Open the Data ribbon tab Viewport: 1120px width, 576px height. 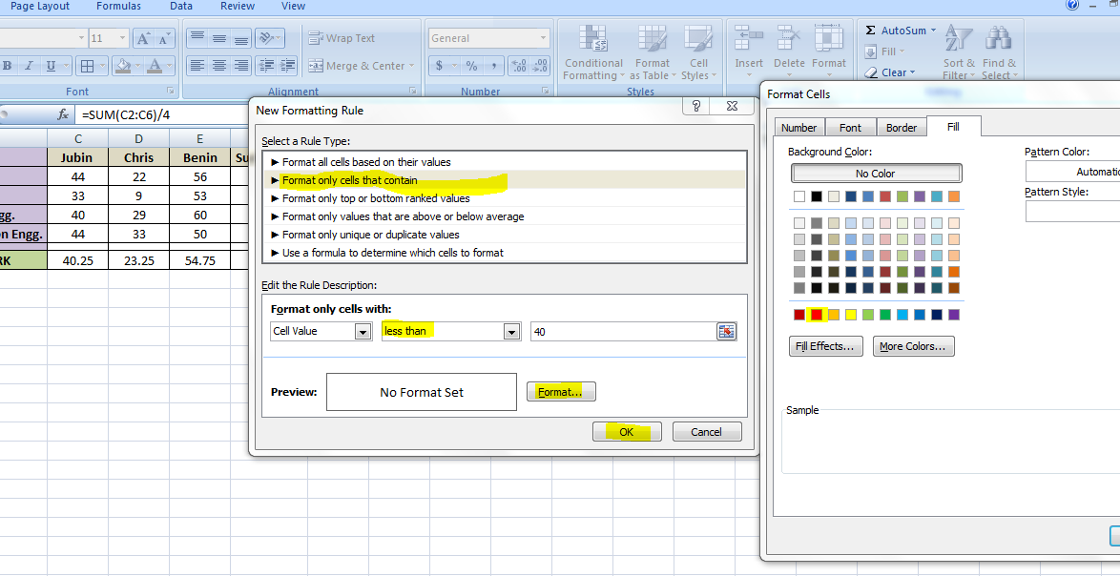pyautogui.click(x=181, y=6)
